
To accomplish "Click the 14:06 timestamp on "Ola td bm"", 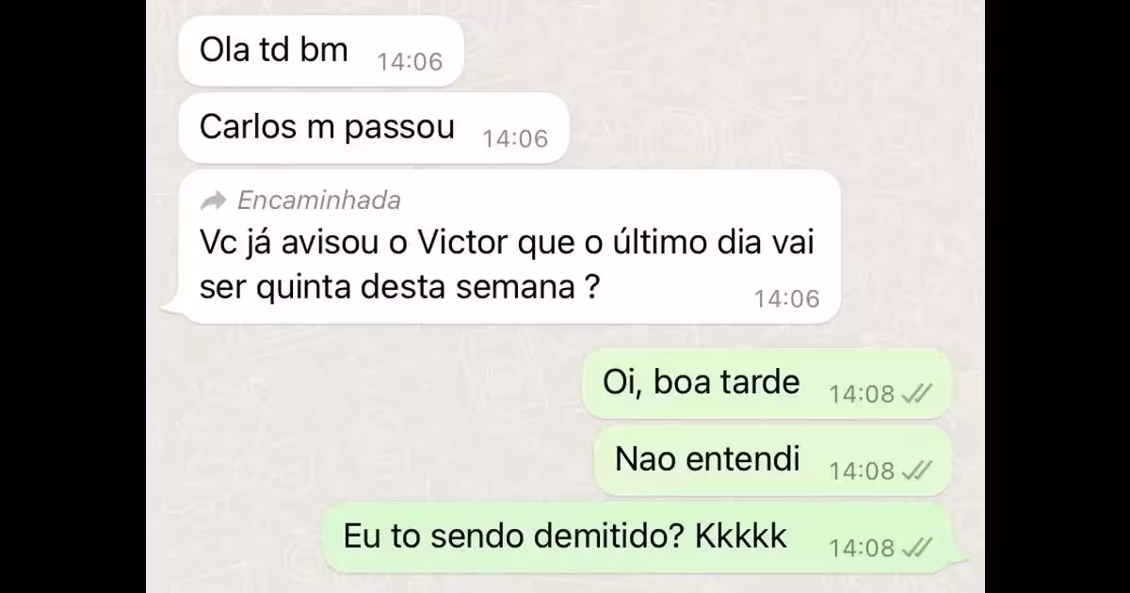I will [410, 62].
